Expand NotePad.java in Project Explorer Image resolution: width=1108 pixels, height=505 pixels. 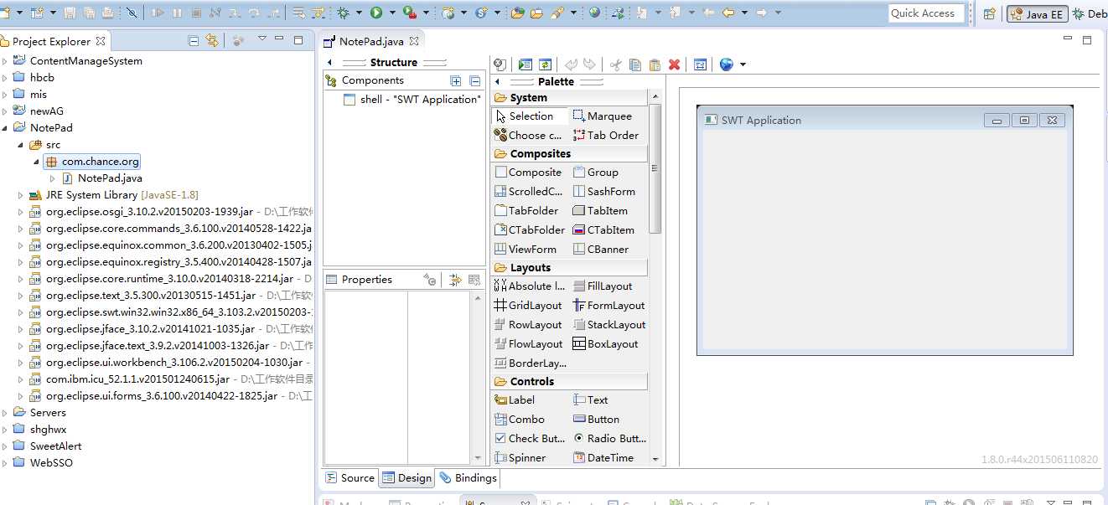coord(53,178)
